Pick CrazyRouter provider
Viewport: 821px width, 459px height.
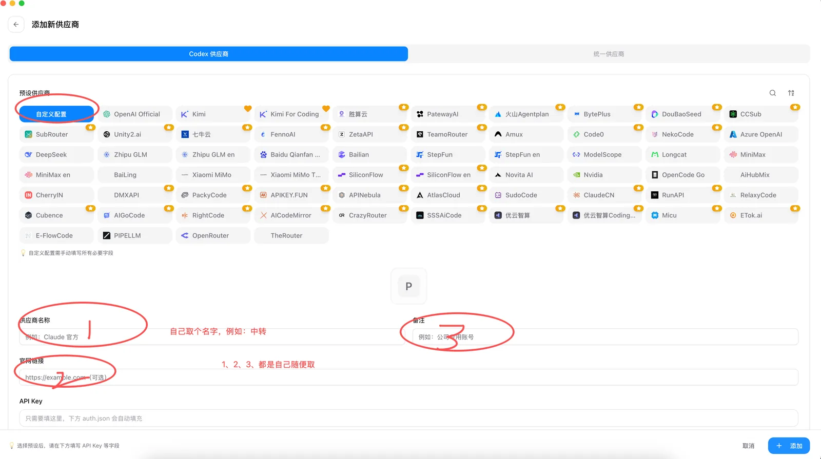point(369,215)
